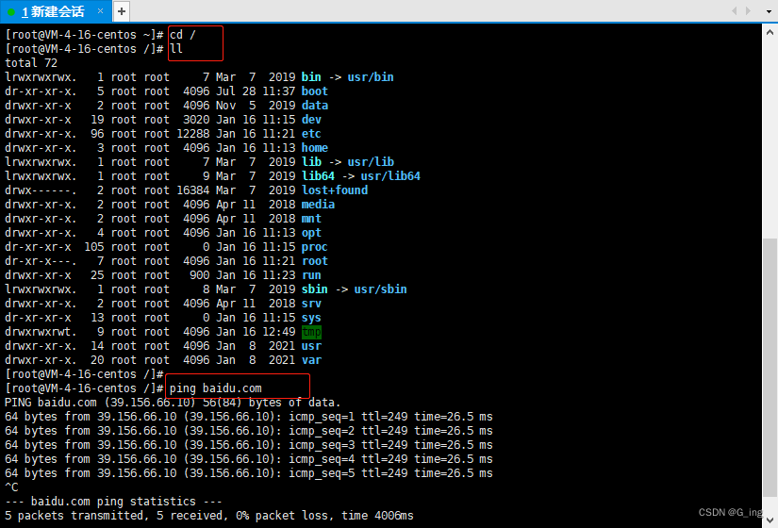This screenshot has width=778, height=528.
Task: Open a new session with the plus button
Action: 122,11
